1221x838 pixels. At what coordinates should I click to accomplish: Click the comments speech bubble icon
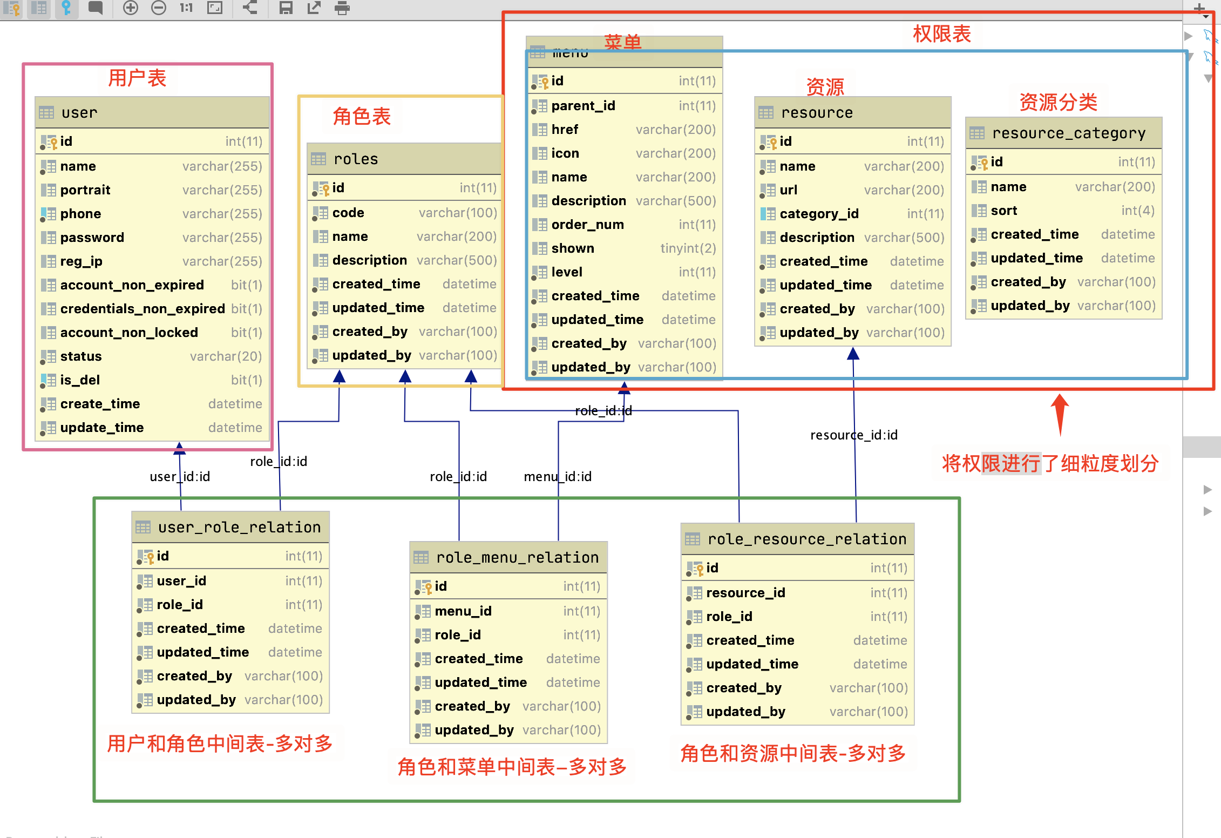[x=96, y=8]
